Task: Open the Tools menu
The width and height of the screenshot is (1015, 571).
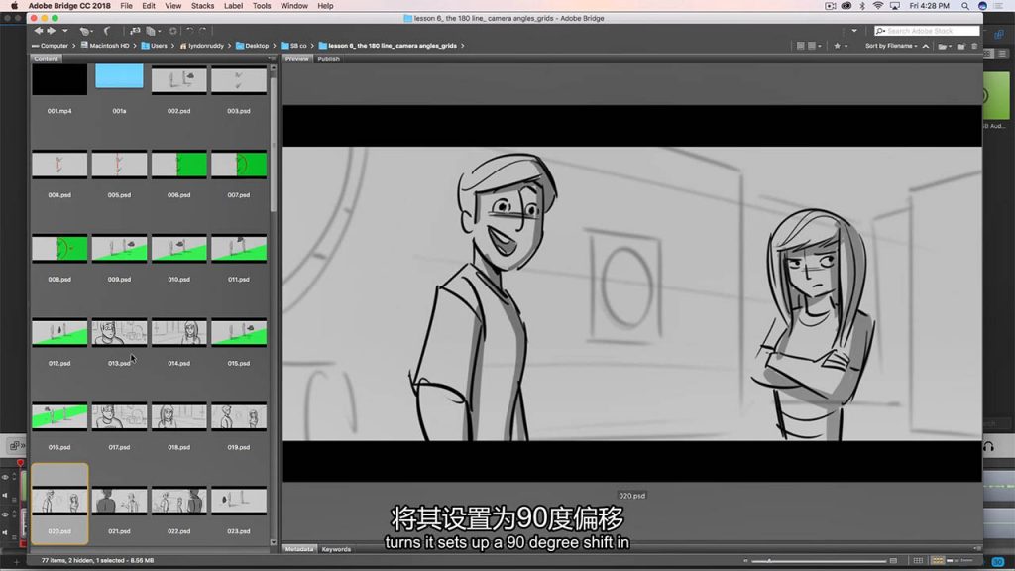Action: point(262,6)
